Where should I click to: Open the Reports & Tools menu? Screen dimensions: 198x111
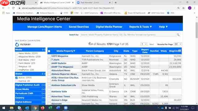click(x=140, y=27)
